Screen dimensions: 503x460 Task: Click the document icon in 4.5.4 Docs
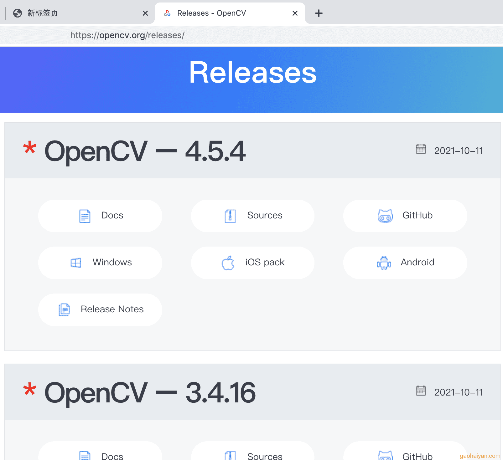(85, 216)
